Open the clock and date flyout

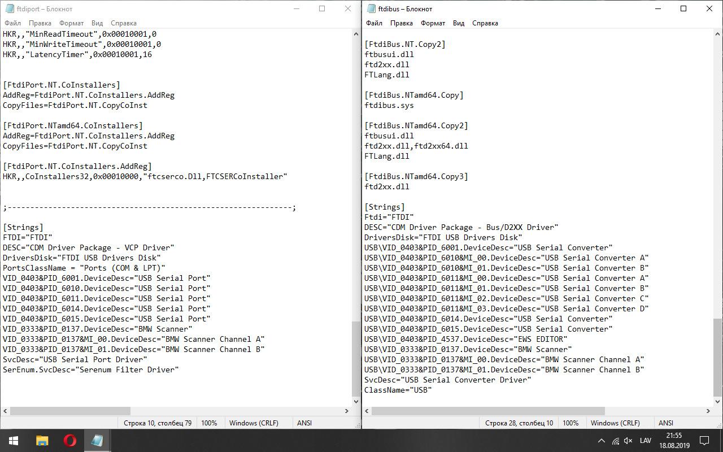[x=674, y=441]
